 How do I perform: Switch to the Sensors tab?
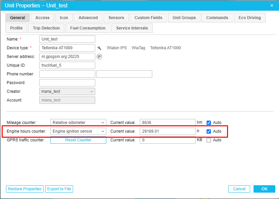[116, 18]
